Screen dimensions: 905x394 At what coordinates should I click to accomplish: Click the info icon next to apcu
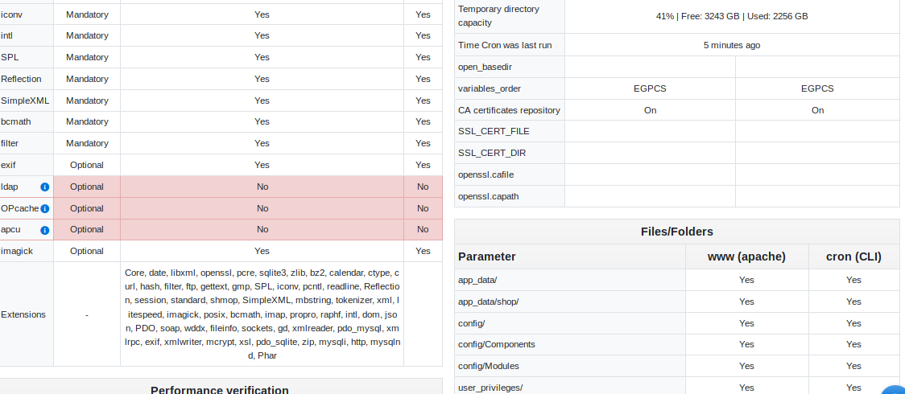click(44, 230)
